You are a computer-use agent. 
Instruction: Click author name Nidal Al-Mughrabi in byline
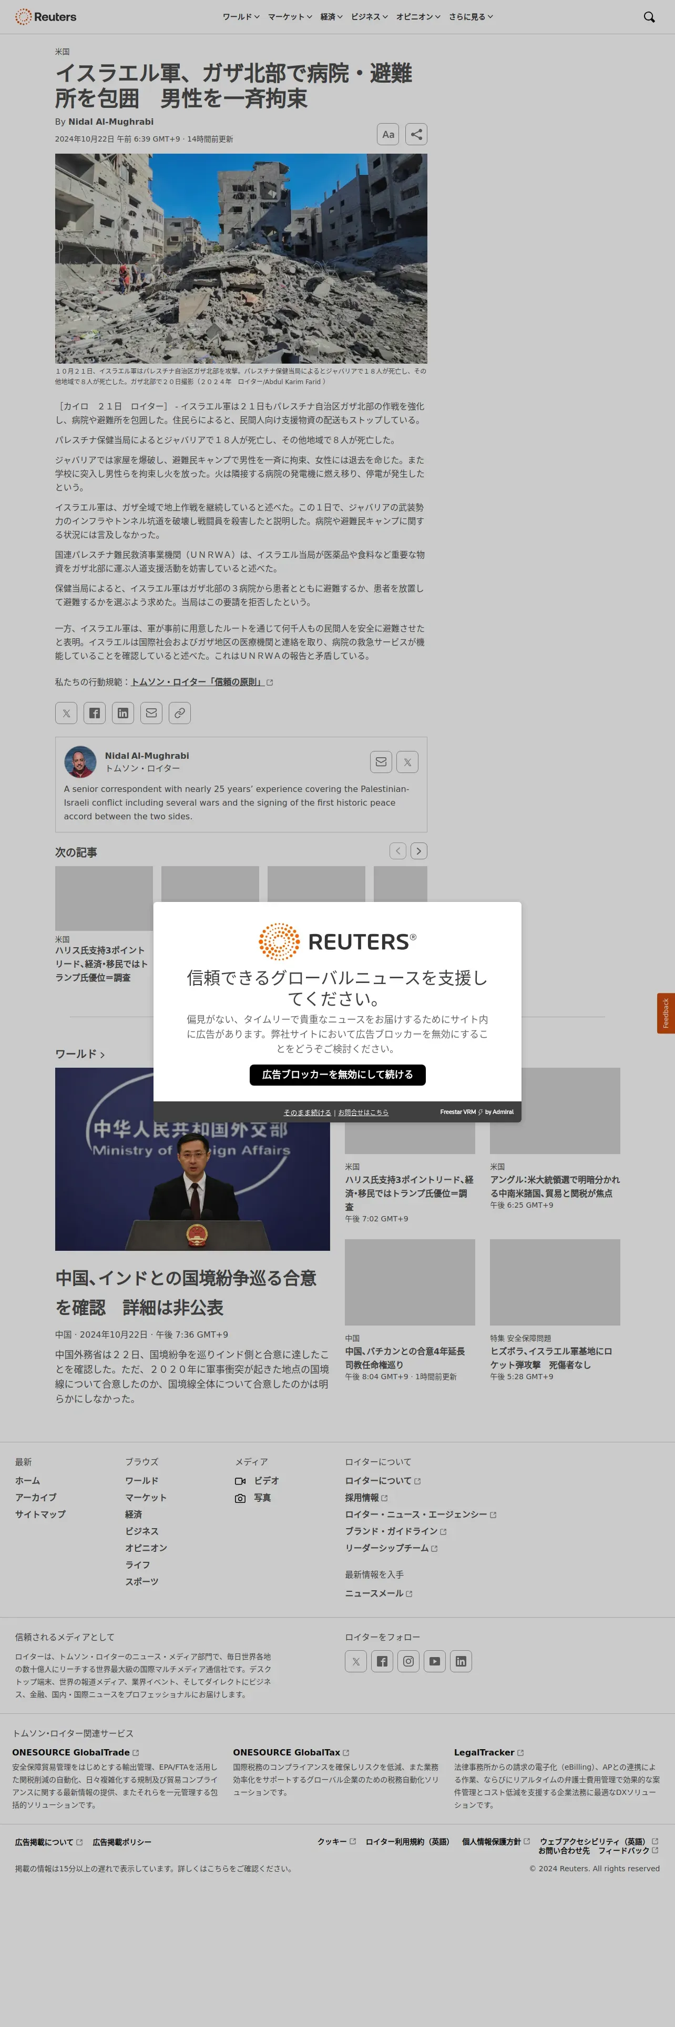click(x=111, y=122)
